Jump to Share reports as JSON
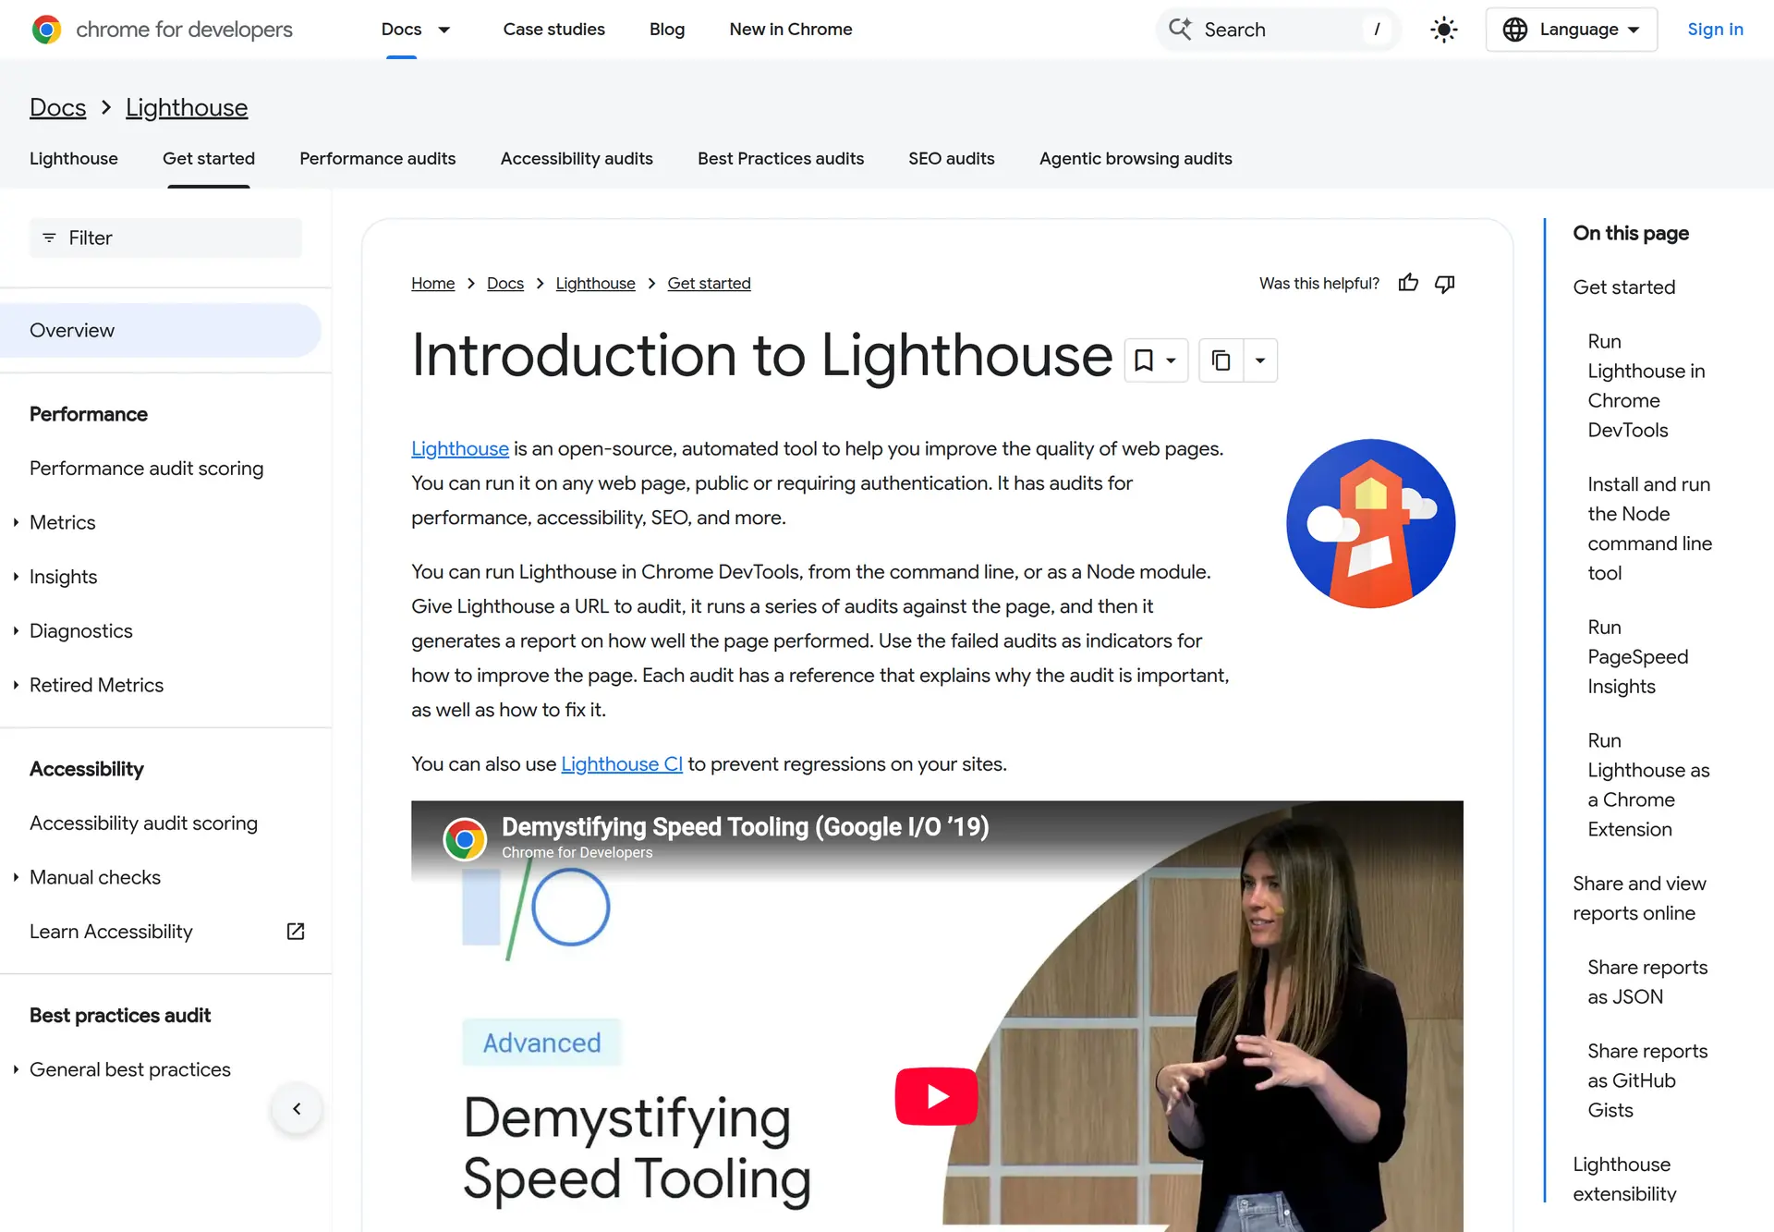This screenshot has height=1232, width=1774. pos(1647,982)
